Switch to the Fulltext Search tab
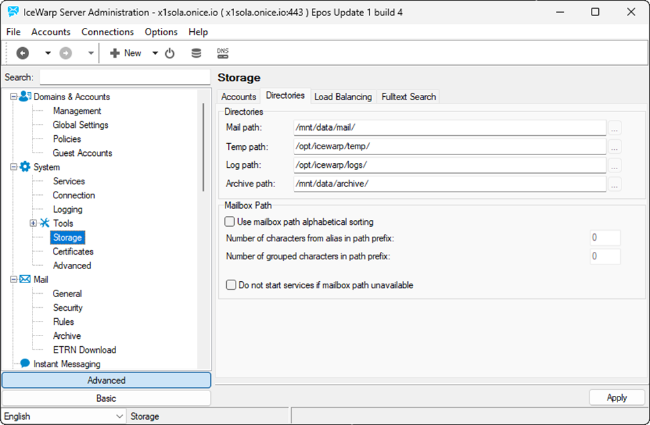Viewport: 650px width, 425px height. point(409,97)
